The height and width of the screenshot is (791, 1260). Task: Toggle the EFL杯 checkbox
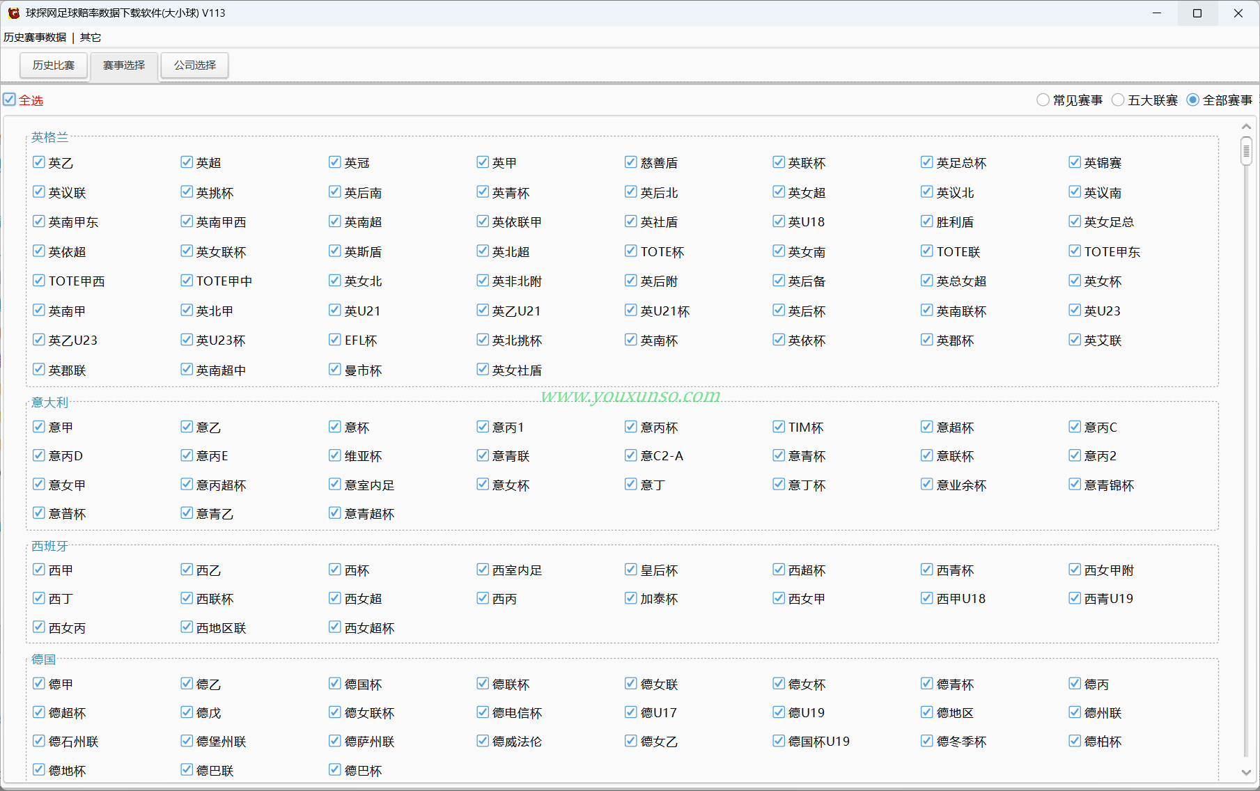pyautogui.click(x=335, y=340)
